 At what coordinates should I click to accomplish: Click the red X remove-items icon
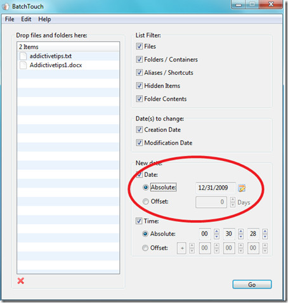21,281
